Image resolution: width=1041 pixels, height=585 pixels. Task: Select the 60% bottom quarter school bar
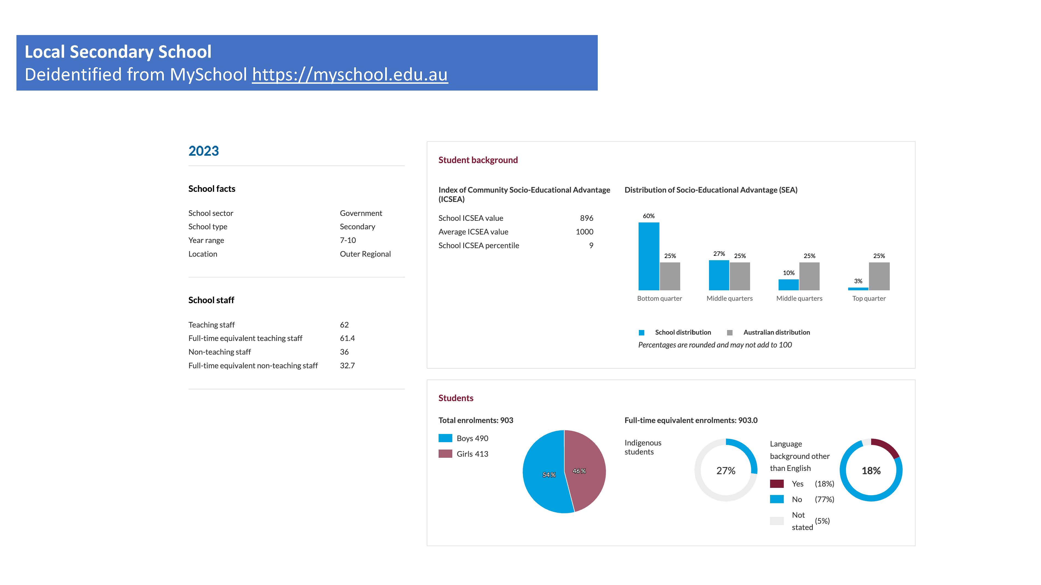[649, 256]
